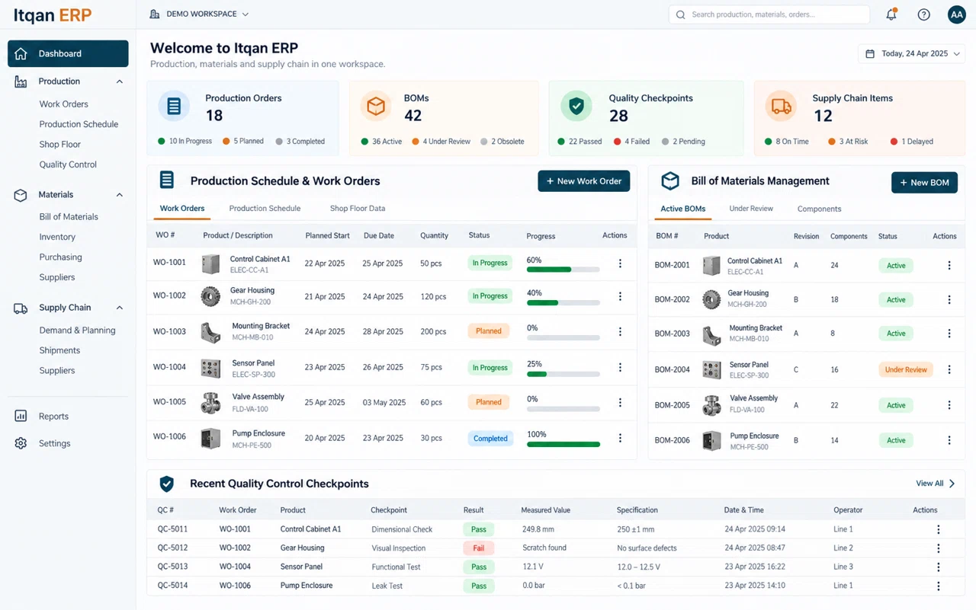Switch to the Components tab

pyautogui.click(x=819, y=209)
